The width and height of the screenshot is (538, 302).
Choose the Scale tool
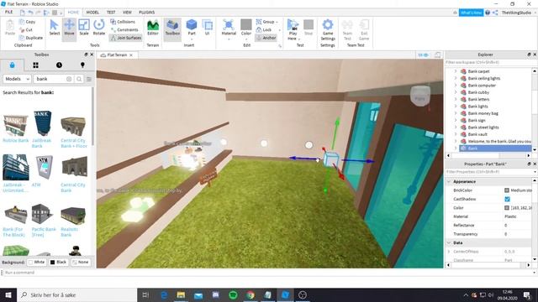tap(84, 28)
